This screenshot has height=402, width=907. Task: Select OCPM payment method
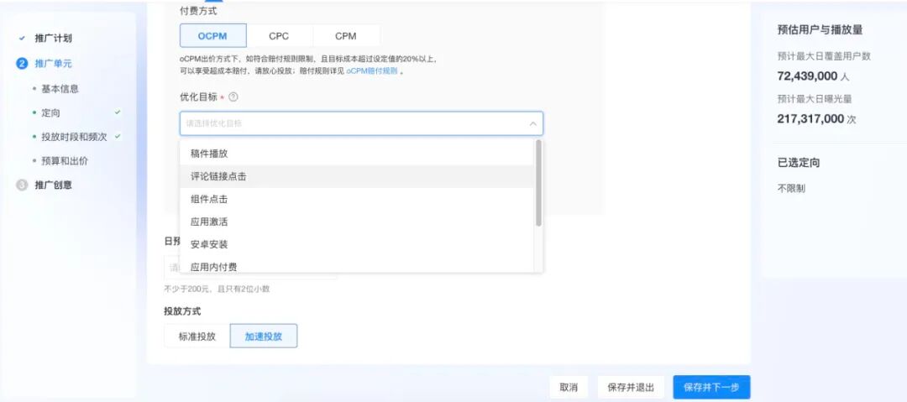tap(212, 36)
